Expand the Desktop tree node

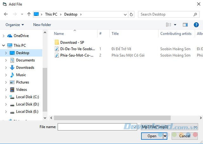pos(6,53)
